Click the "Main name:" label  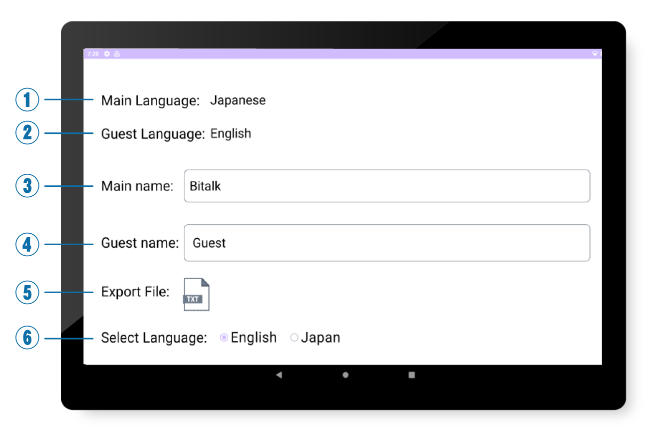click(x=137, y=186)
